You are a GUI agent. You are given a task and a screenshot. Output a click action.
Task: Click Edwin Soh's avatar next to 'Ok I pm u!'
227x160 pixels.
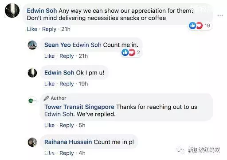[x=32, y=73]
